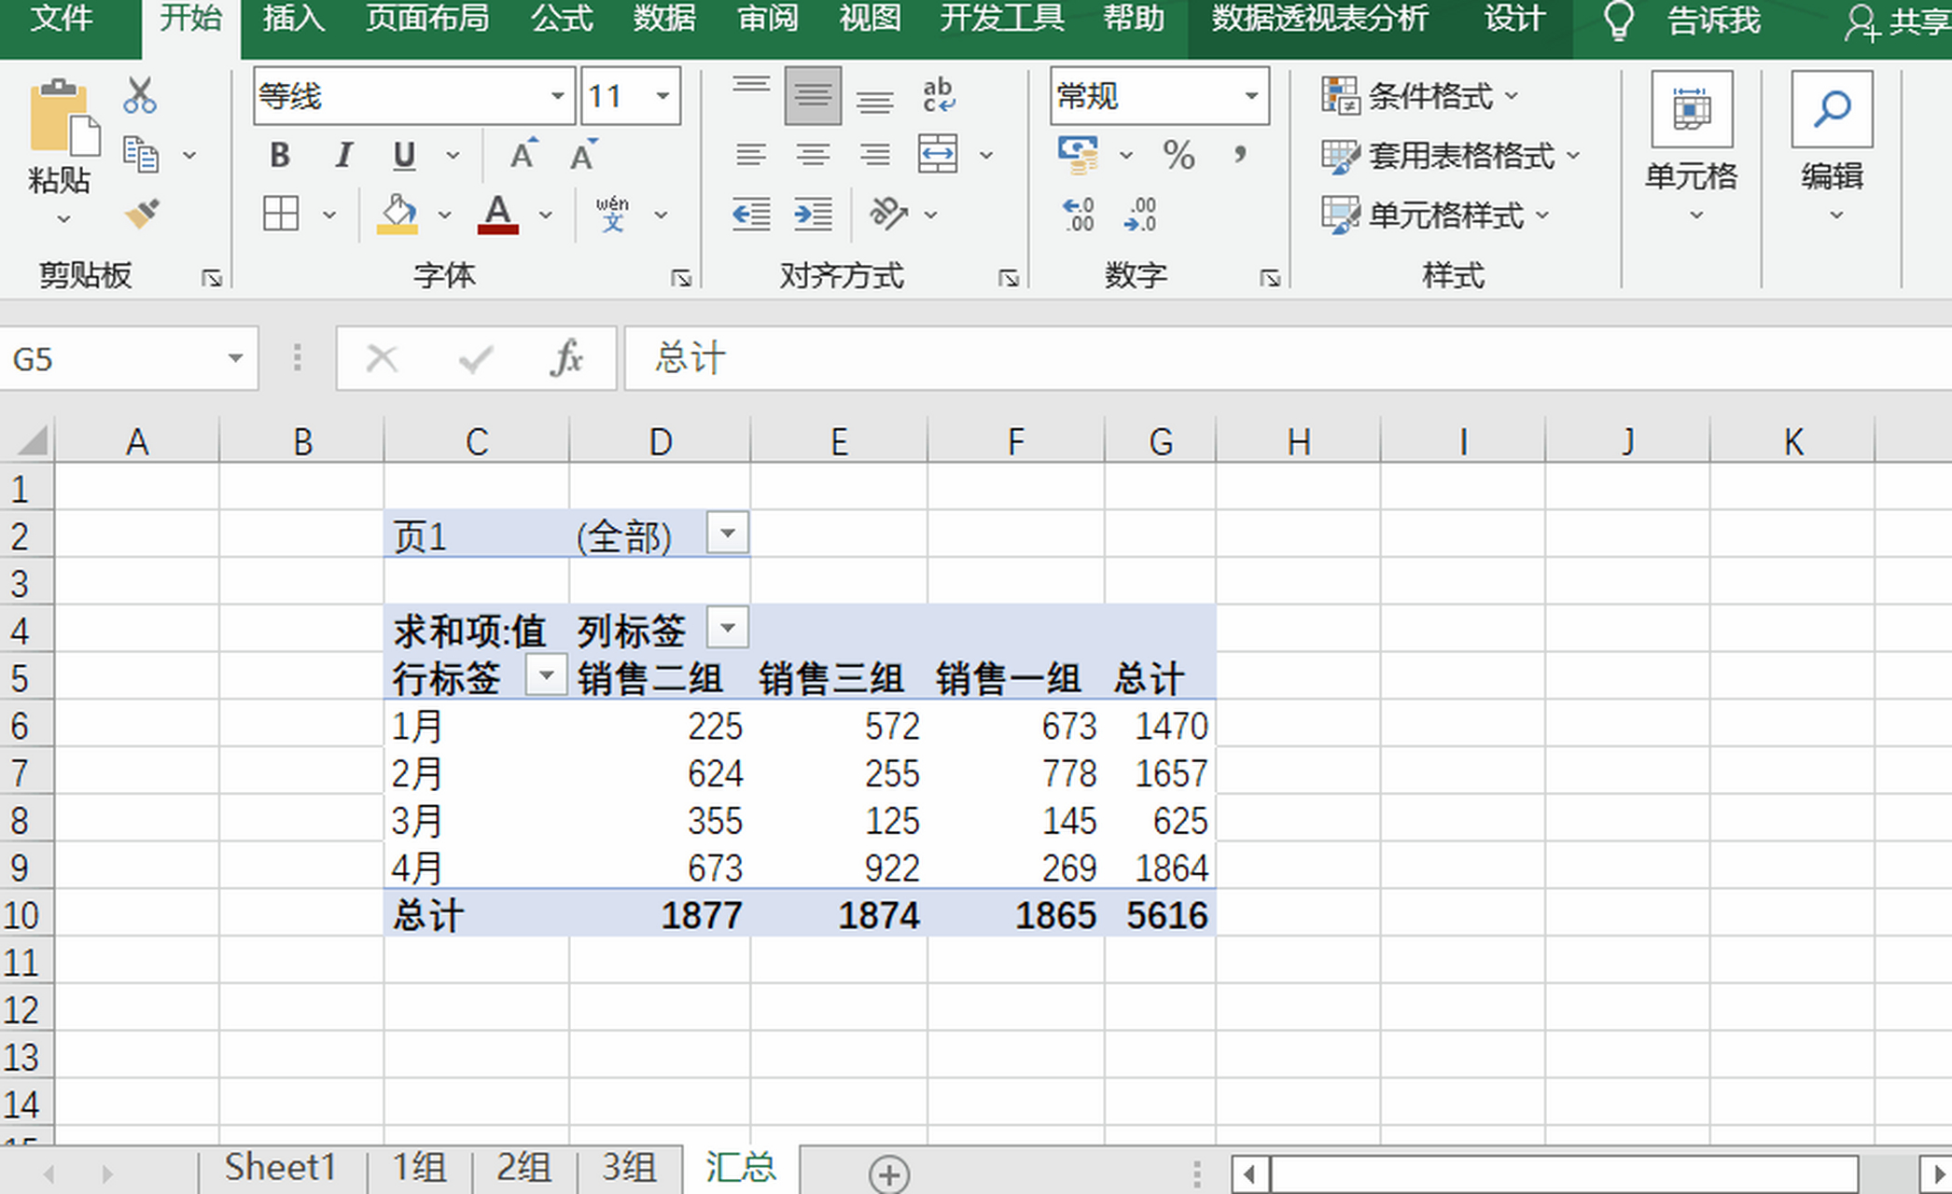Apply yellow fill color bucket
1952x1194 pixels.
[x=397, y=215]
